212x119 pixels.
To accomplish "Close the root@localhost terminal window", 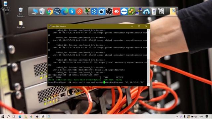I will pos(146,26).
